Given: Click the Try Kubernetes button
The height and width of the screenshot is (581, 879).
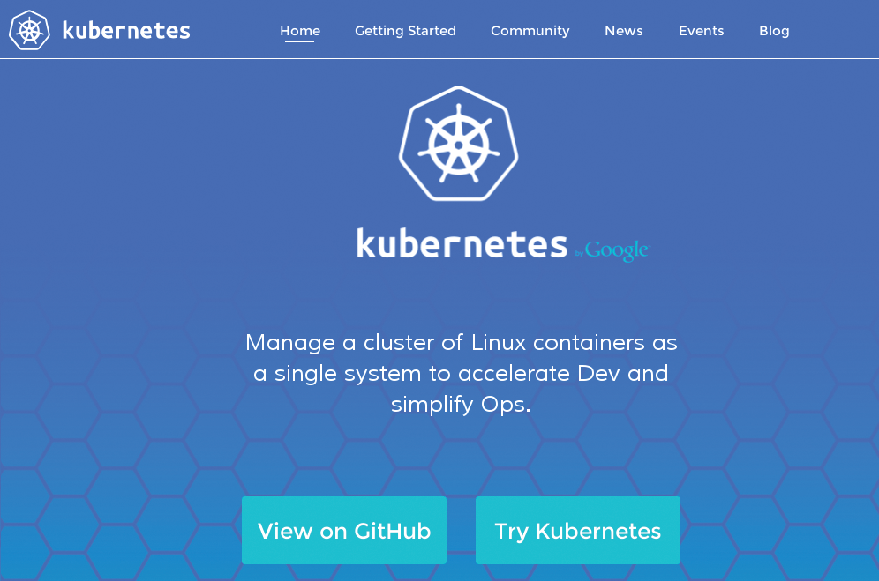Looking at the screenshot, I should click(577, 530).
